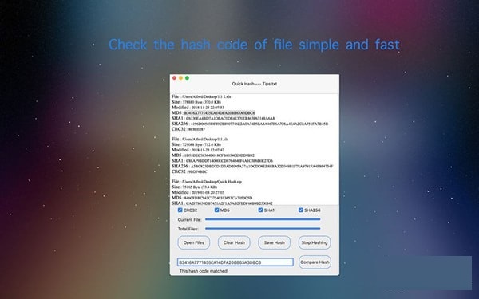Image resolution: width=479 pixels, height=299 pixels.
Task: Click the Save Hash button
Action: tap(275, 242)
